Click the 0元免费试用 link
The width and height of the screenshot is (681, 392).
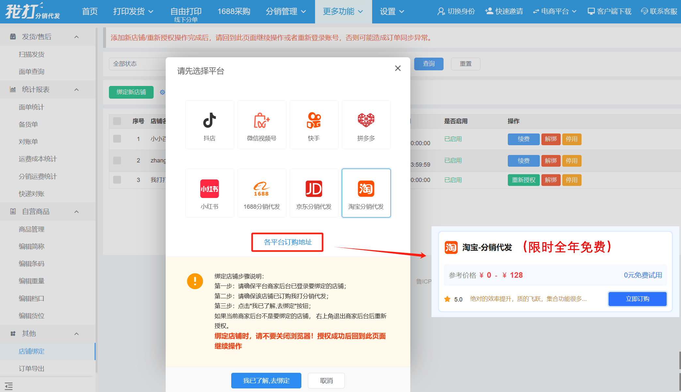coord(643,275)
